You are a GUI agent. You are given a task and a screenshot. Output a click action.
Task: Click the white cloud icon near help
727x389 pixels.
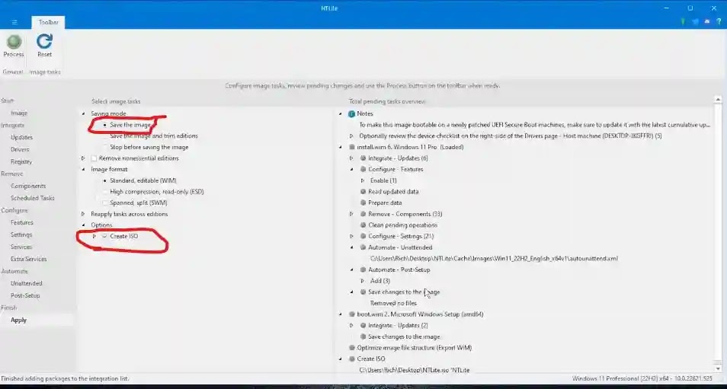click(x=707, y=22)
